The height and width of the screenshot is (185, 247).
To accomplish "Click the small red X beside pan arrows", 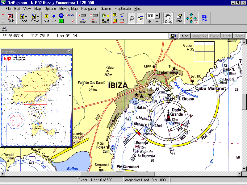I will (x=196, y=23).
